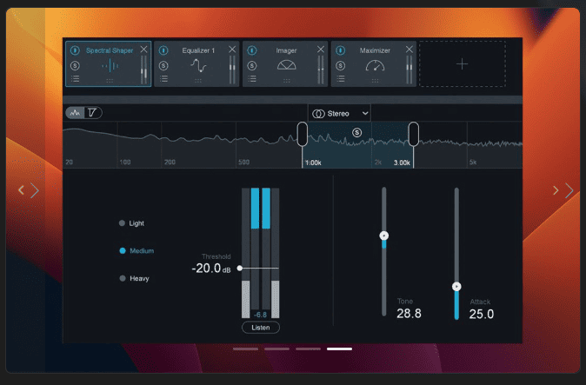This screenshot has height=385, width=586.
Task: Click the -6.8 gain reduction readout
Action: coord(260,315)
